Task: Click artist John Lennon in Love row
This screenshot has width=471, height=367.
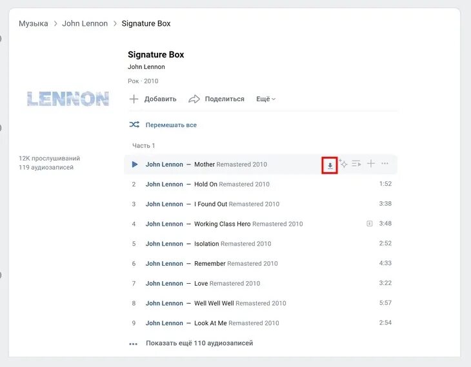Action: click(165, 283)
